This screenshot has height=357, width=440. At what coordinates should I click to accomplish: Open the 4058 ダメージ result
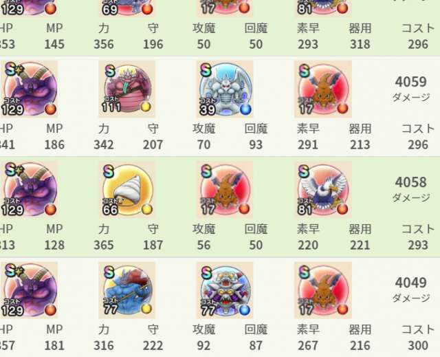click(x=411, y=189)
